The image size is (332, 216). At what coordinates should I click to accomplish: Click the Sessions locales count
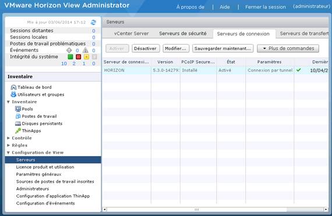click(94, 37)
